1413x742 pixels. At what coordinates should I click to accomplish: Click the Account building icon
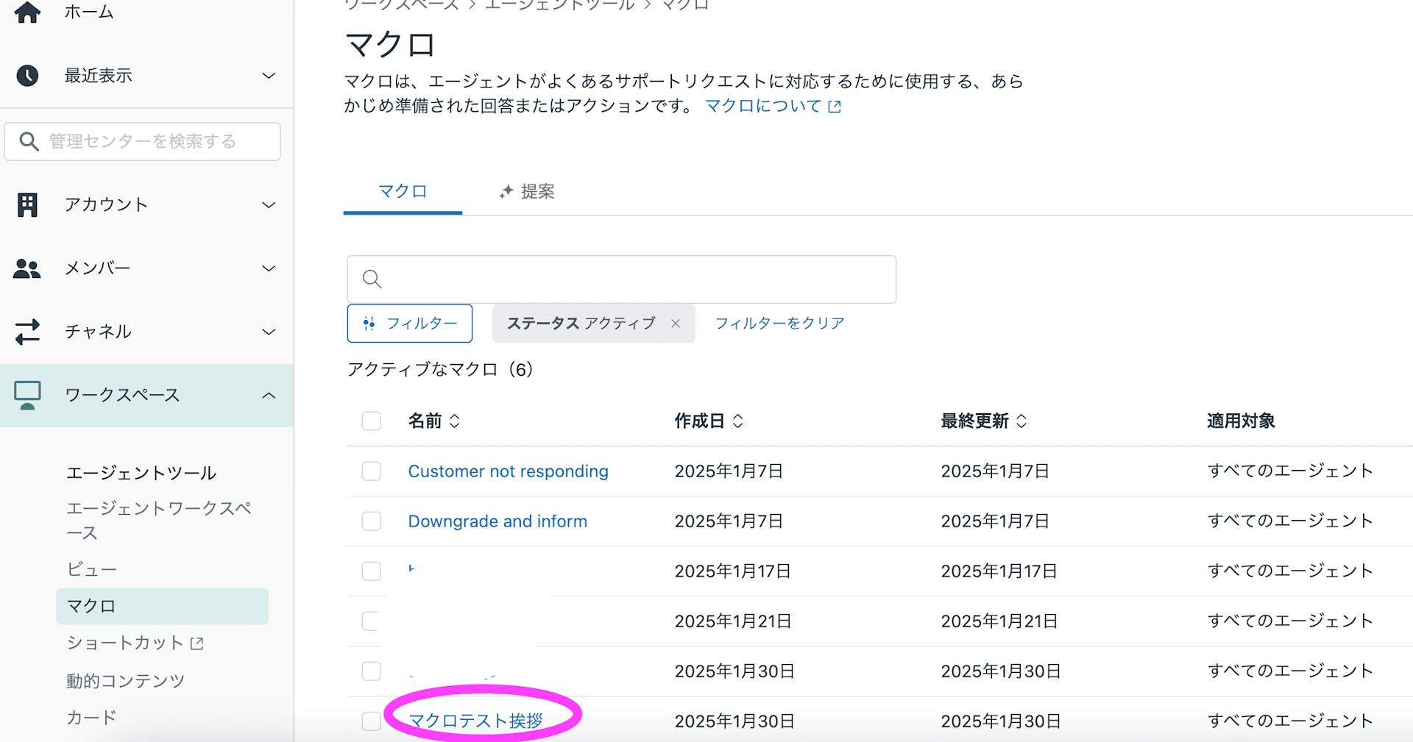pyautogui.click(x=27, y=204)
